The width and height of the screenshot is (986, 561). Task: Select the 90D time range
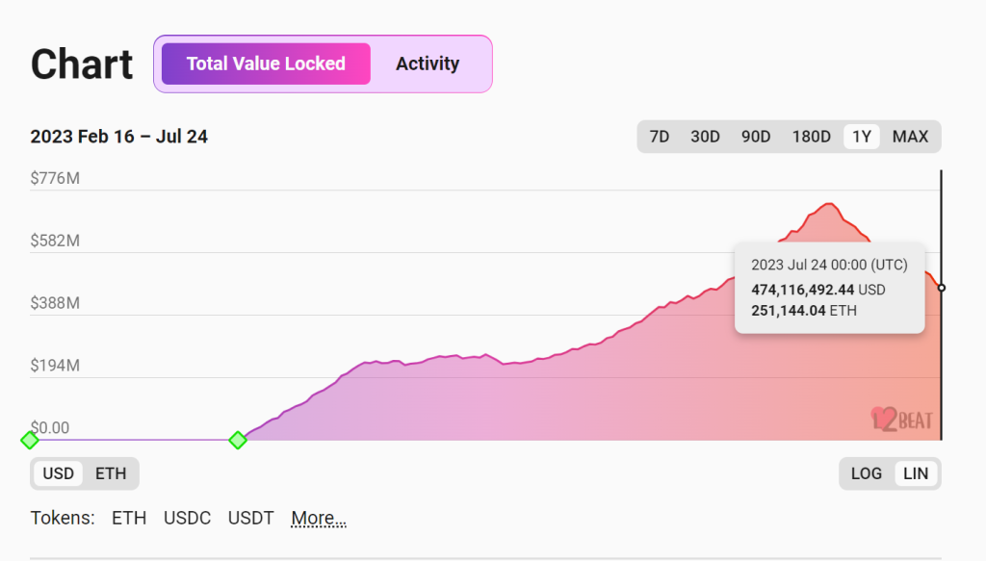coord(756,137)
